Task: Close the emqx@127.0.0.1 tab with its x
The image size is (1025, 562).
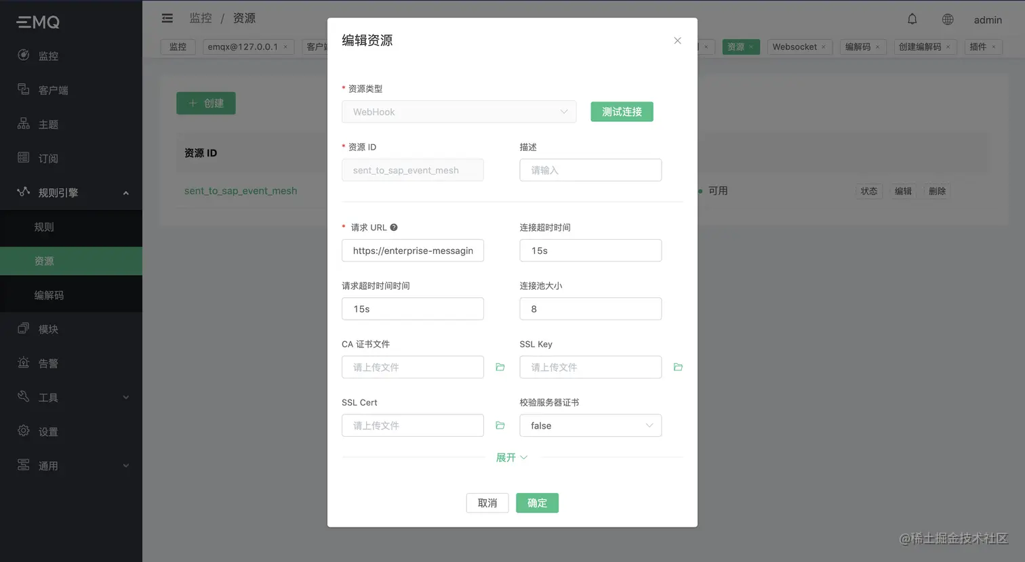Action: tap(285, 47)
